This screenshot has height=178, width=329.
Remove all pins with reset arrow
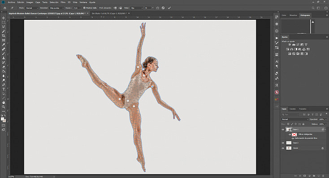click(158, 8)
